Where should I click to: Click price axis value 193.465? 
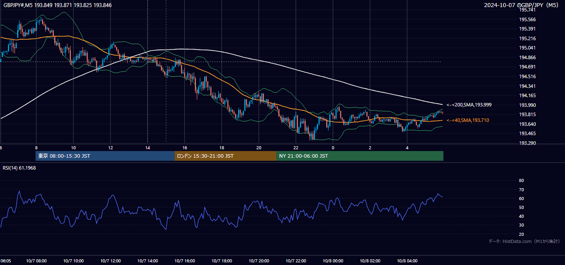pyautogui.click(x=527, y=133)
